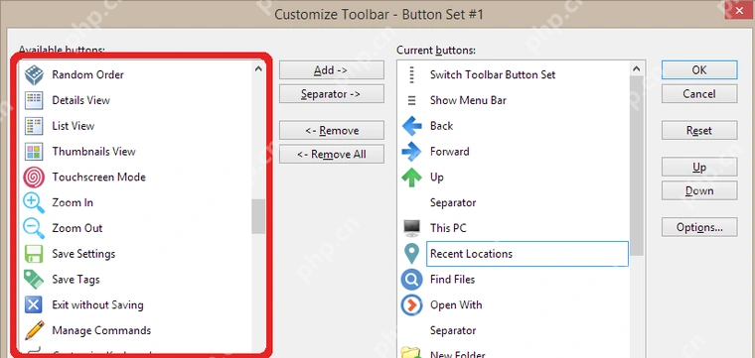Dismiss the dialog with Cancel
The height and width of the screenshot is (358, 755).
(x=699, y=93)
